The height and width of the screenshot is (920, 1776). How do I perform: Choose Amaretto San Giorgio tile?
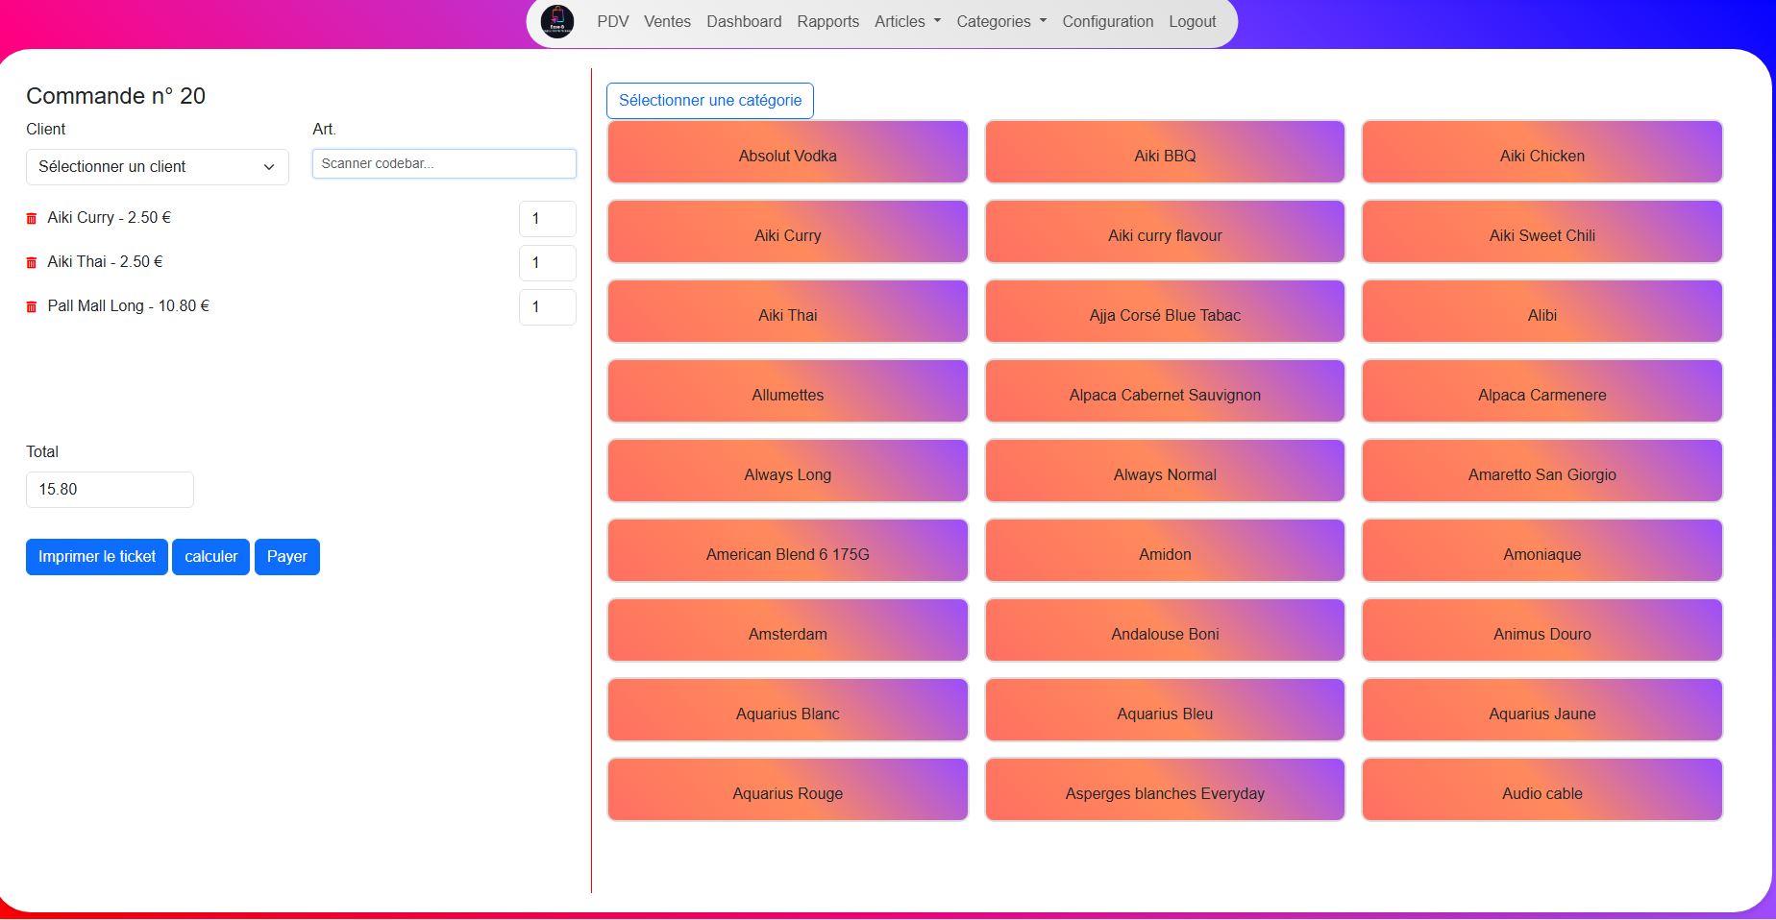point(1542,471)
